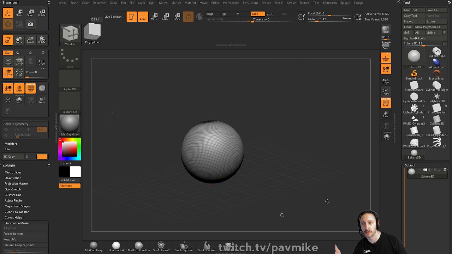The width and height of the screenshot is (452, 254).
Task: Toggle Zsub mode
Action: click(x=270, y=14)
